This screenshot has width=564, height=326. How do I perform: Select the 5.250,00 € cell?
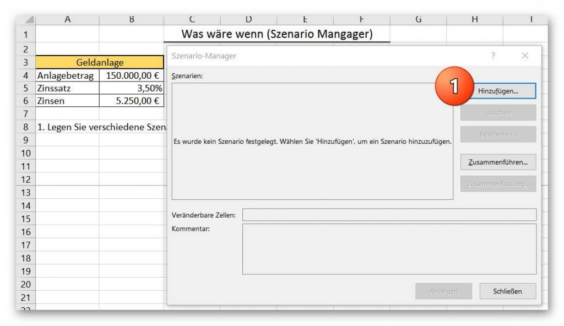pyautogui.click(x=132, y=101)
